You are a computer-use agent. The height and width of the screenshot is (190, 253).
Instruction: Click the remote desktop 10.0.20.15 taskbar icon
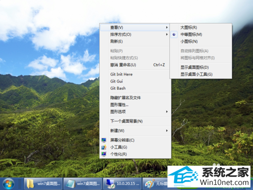click(110, 184)
